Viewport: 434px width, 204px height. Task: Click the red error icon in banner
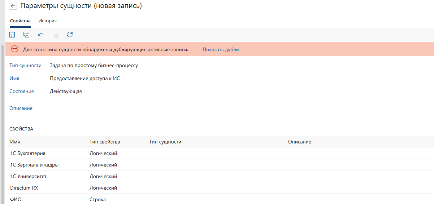[14, 49]
